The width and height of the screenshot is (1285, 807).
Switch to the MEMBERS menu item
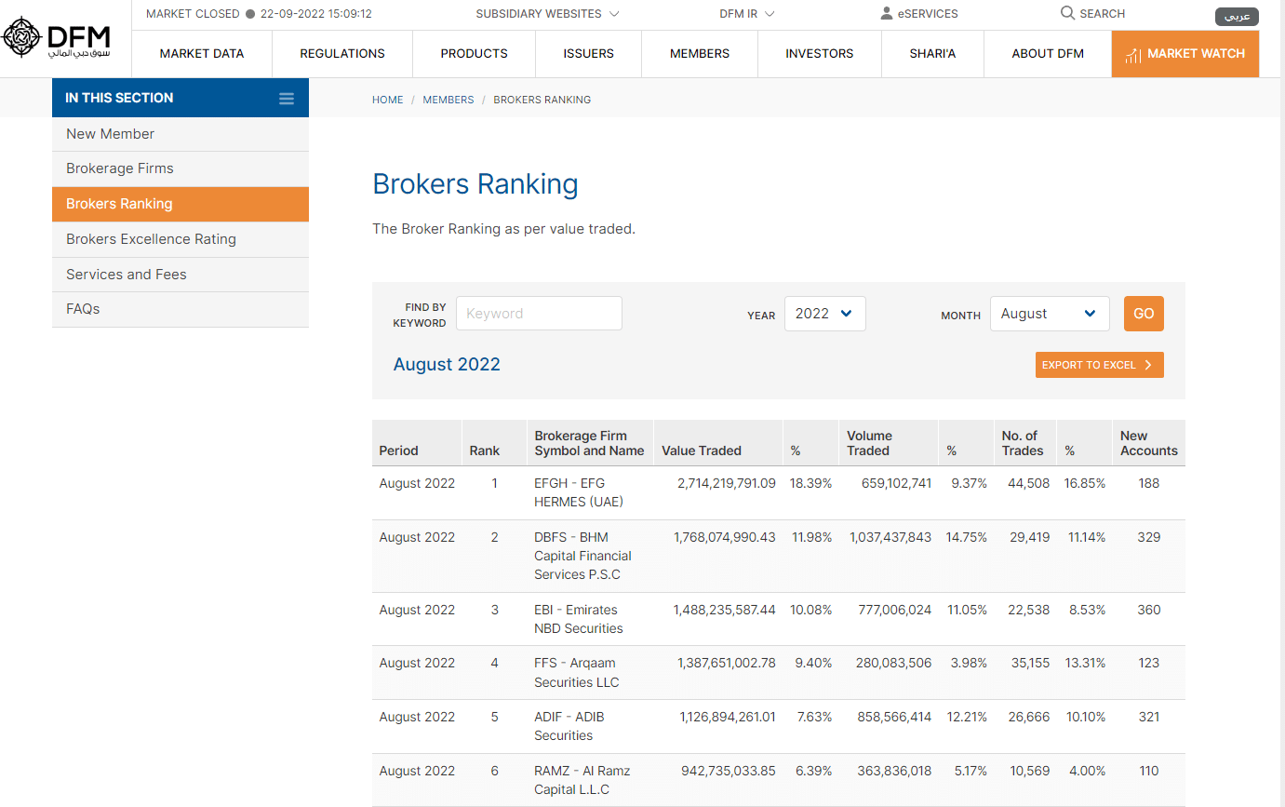point(699,54)
